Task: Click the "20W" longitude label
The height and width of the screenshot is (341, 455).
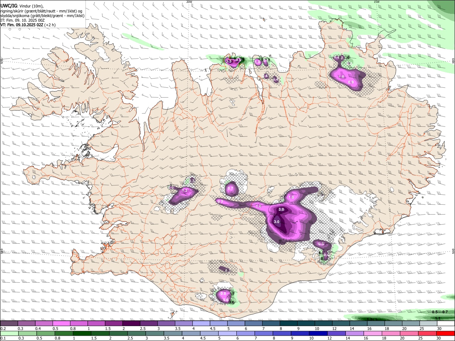Action: [189, 1]
